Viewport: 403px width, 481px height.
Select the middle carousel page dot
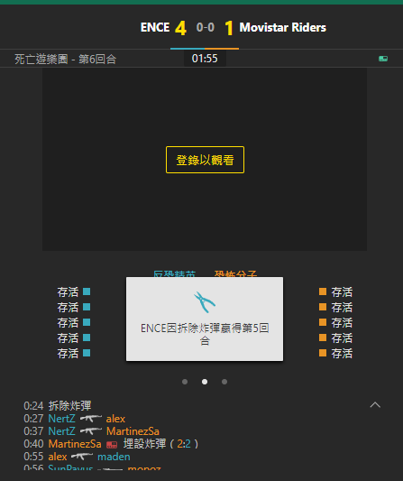205,382
